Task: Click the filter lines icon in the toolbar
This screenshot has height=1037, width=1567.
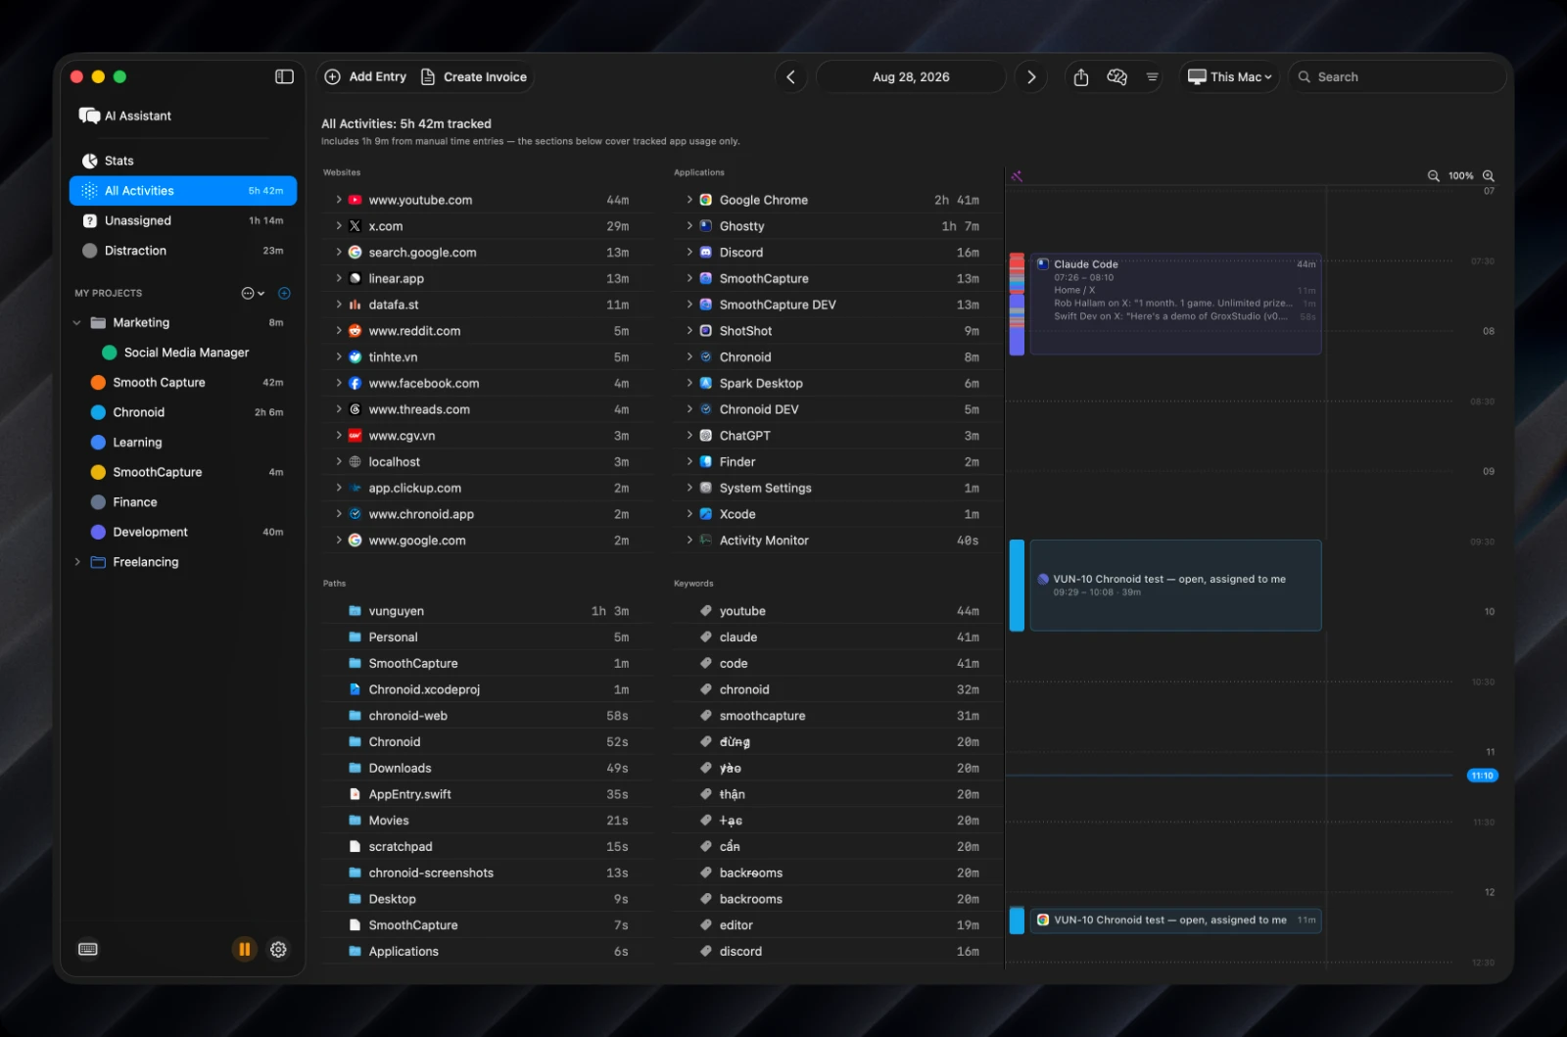Action: pyautogui.click(x=1152, y=76)
